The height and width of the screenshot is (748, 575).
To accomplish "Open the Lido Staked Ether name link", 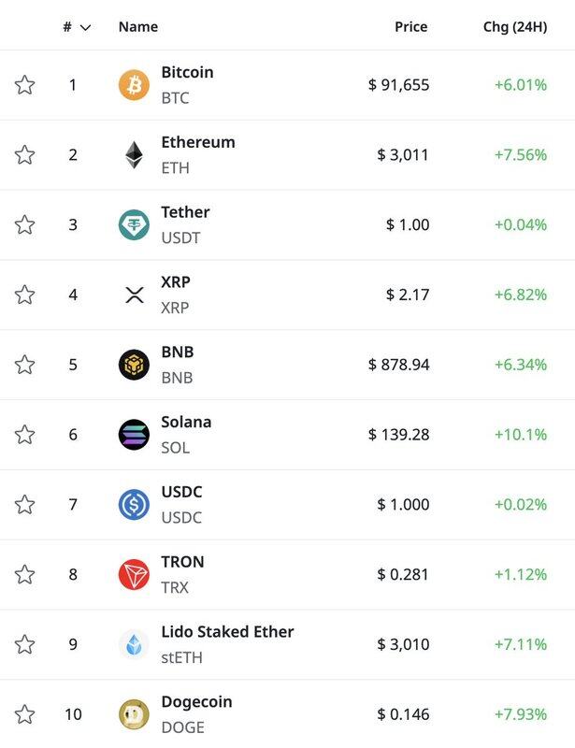I will coord(227,632).
